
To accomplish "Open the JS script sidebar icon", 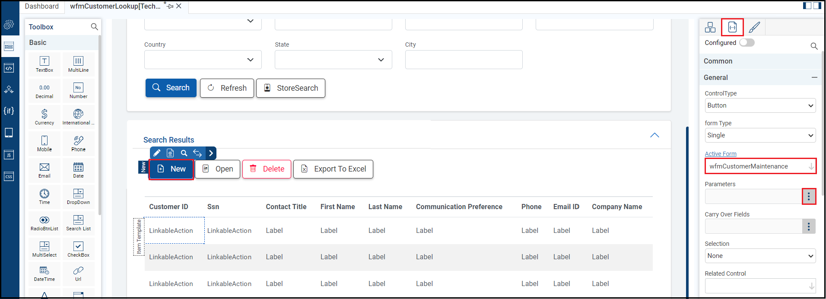I will tap(9, 155).
